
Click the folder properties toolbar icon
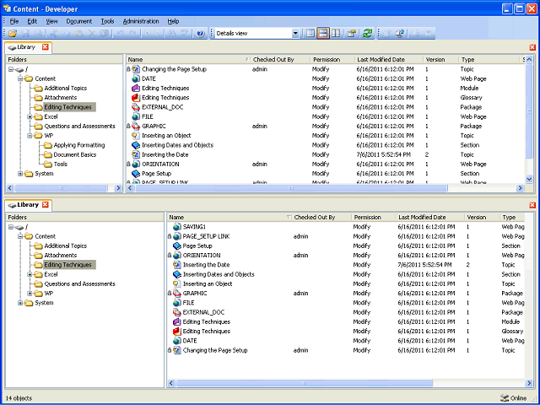[352, 34]
